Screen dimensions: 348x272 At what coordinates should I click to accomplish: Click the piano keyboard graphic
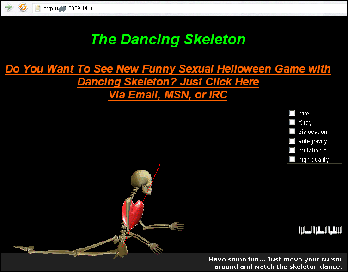pos(320,230)
